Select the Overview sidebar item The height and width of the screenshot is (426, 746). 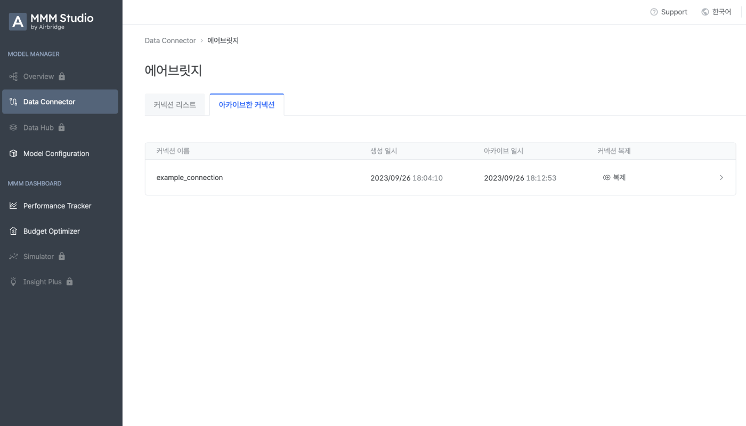click(60, 77)
